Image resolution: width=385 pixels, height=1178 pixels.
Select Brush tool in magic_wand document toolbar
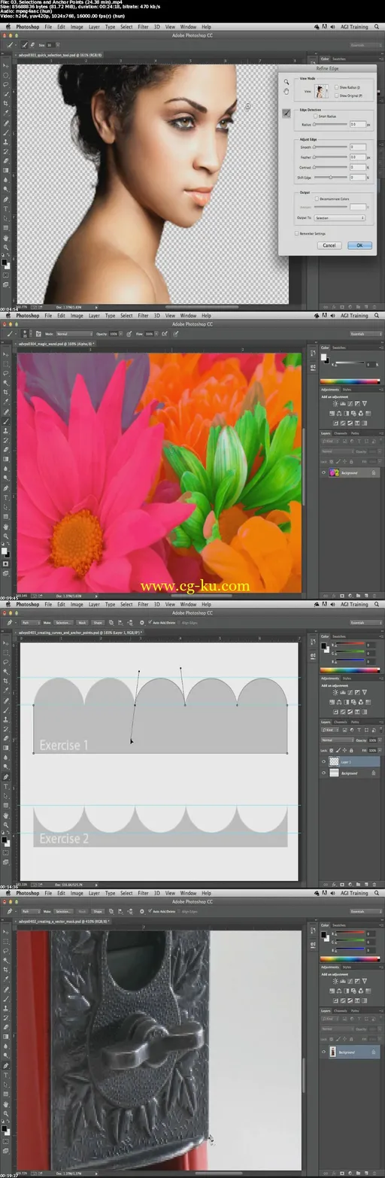(6, 421)
